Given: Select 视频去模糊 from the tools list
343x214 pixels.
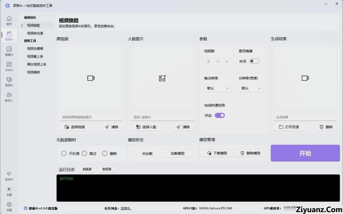Looking at the screenshot, I should point(35,48).
